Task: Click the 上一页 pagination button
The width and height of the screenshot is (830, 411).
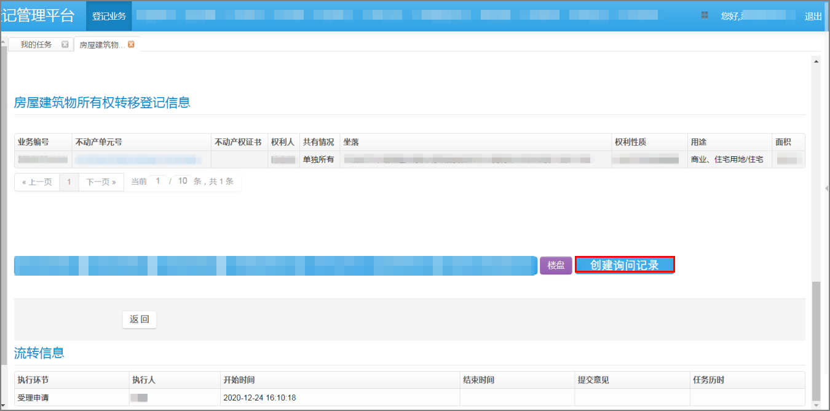Action: pos(36,182)
